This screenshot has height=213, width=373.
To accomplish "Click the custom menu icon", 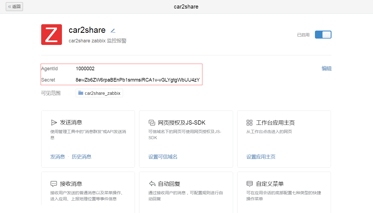I will coord(249,184).
